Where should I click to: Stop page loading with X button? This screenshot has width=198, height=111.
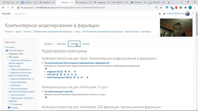(12, 7)
